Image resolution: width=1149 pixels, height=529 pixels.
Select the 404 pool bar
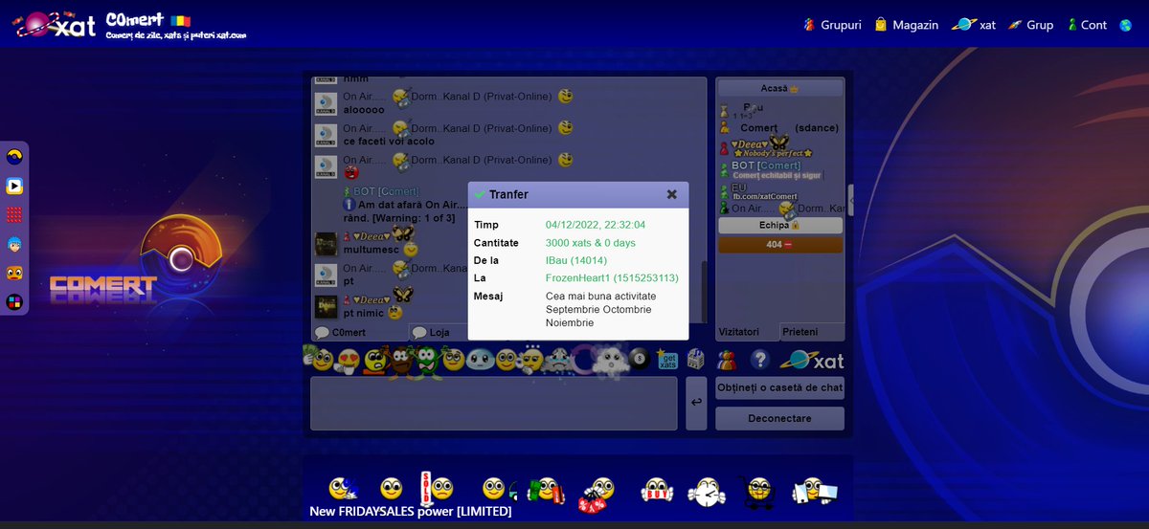[x=780, y=245]
